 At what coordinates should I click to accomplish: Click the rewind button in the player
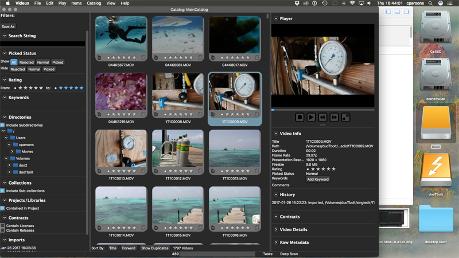(322, 117)
